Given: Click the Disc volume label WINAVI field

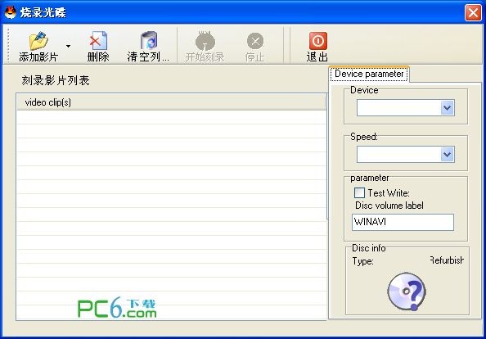Looking at the screenshot, I should [x=403, y=222].
